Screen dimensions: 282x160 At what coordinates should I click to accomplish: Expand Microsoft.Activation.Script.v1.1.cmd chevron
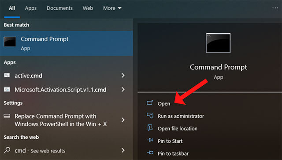click(123, 89)
